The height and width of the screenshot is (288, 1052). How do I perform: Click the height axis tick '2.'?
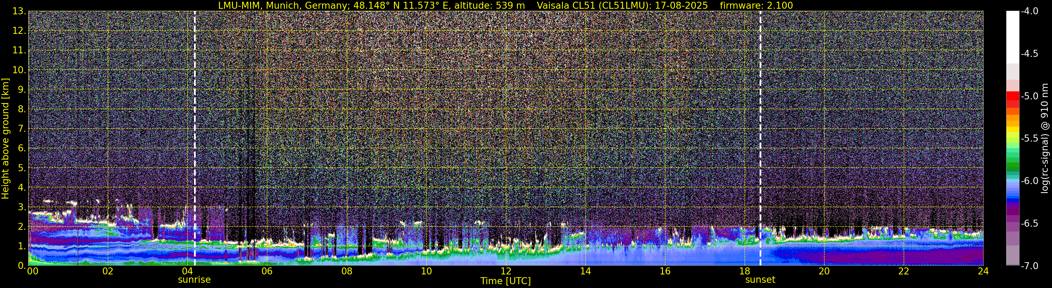(x=22, y=226)
